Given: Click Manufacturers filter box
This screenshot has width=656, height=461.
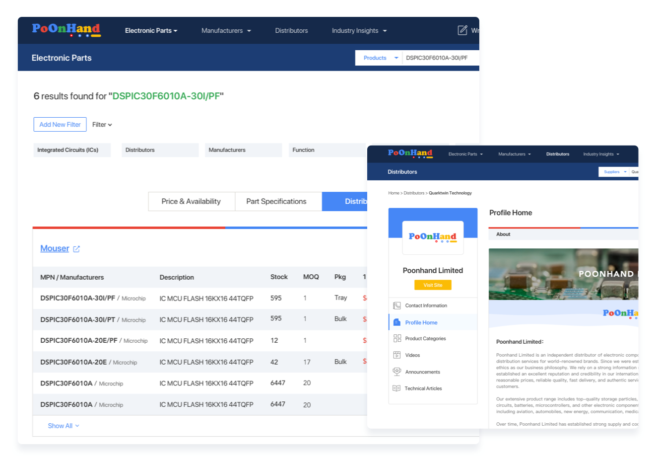Looking at the screenshot, I should tap(244, 150).
